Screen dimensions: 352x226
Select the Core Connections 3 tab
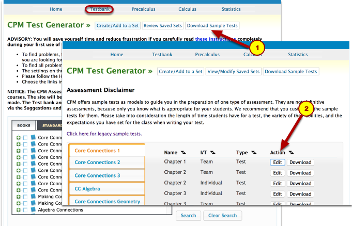107,175
